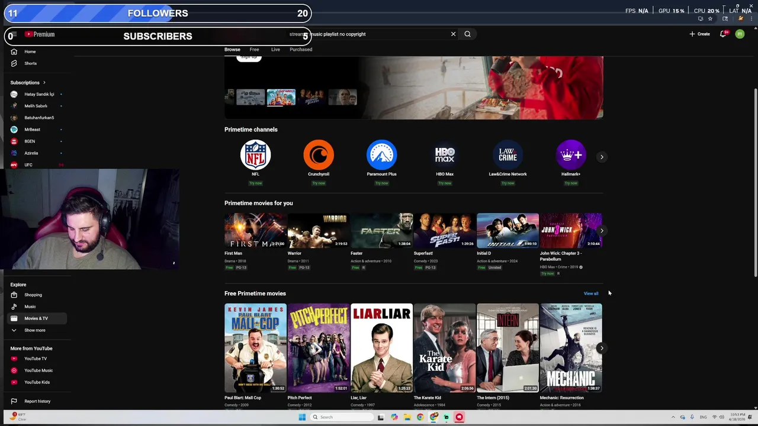The width and height of the screenshot is (758, 426).
Task: Open The Karate Kid poster
Action: pos(445,348)
